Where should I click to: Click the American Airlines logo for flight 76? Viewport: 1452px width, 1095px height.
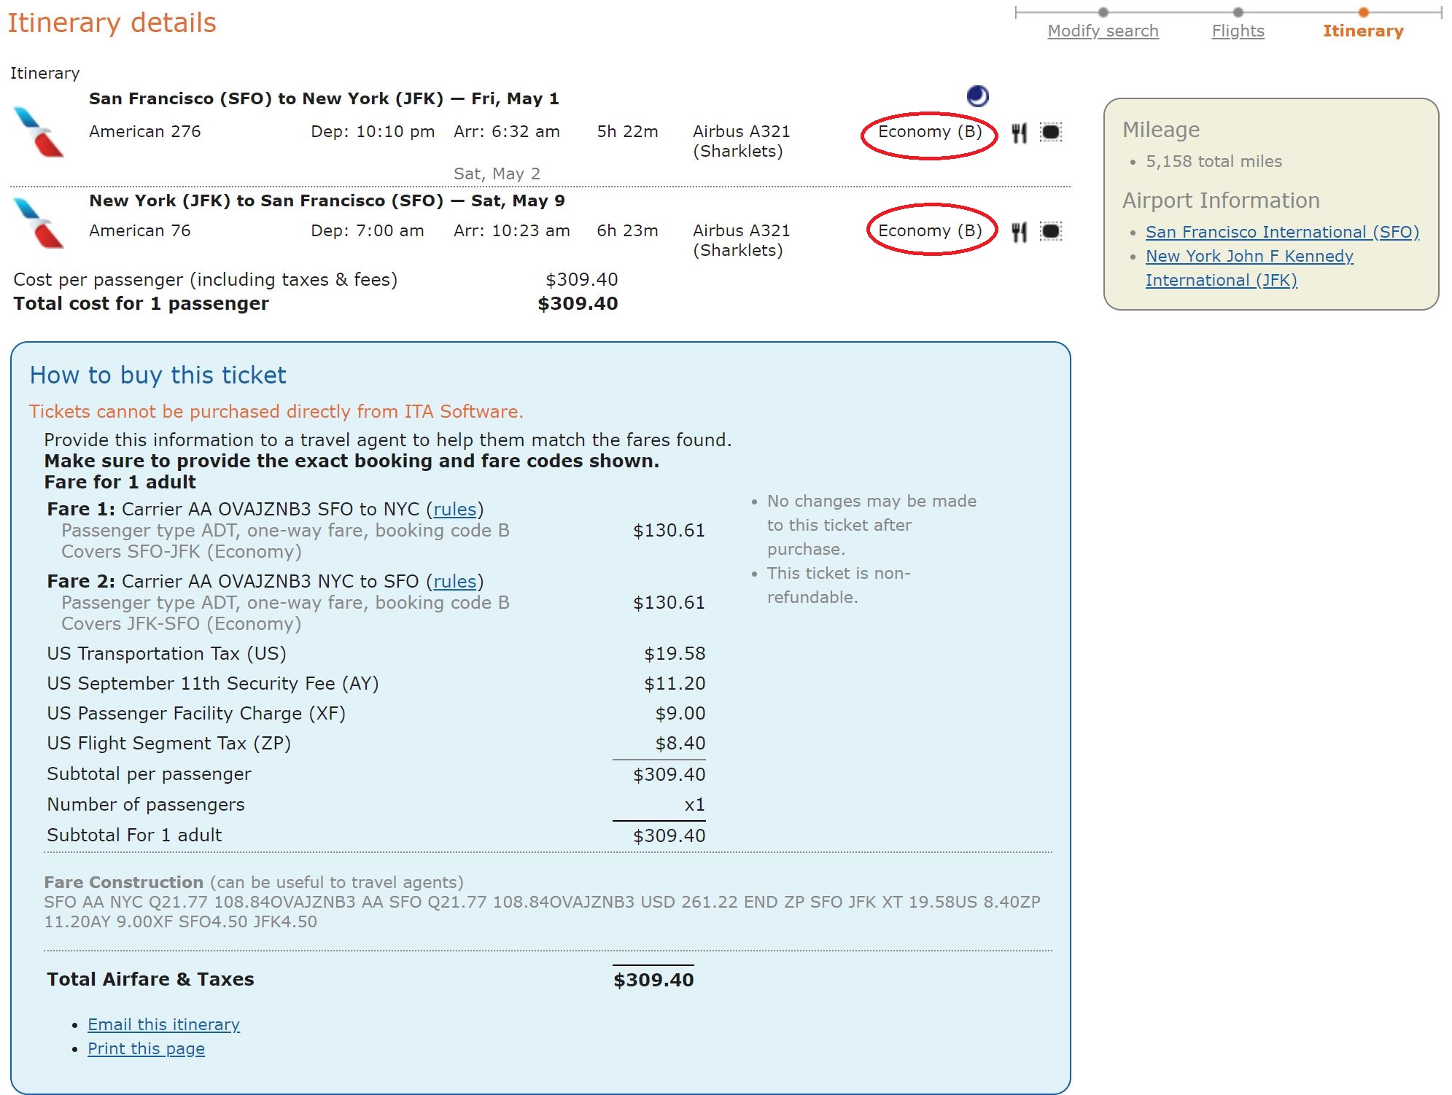(x=39, y=222)
